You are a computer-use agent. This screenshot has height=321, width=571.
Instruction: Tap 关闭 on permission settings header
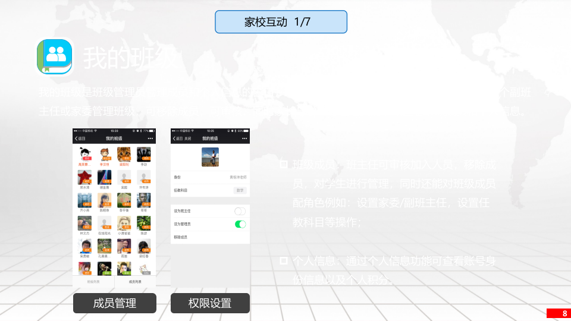coord(187,139)
